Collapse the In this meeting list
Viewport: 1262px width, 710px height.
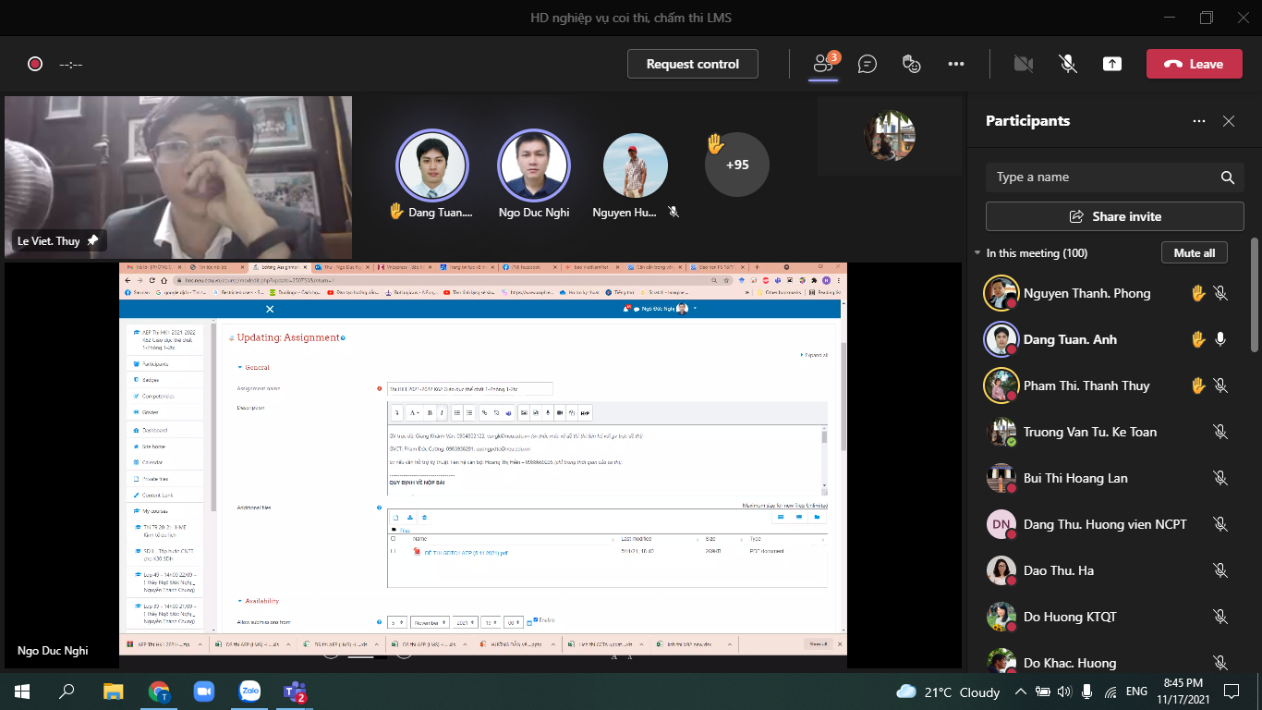[x=977, y=253]
